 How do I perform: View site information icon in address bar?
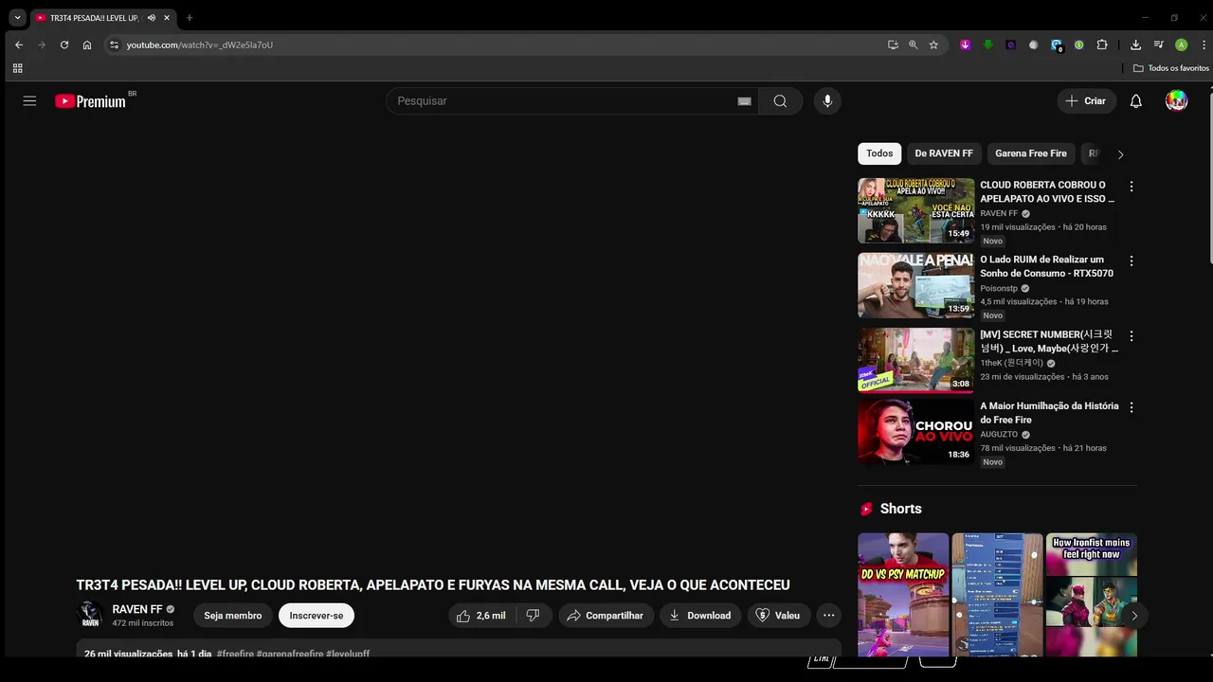(x=114, y=45)
